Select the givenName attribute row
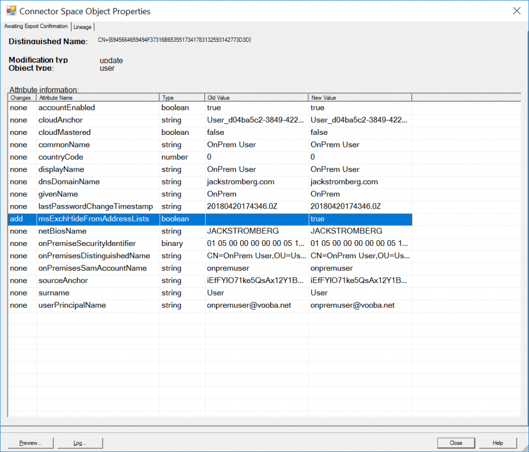This screenshot has height=452, width=529. point(210,194)
